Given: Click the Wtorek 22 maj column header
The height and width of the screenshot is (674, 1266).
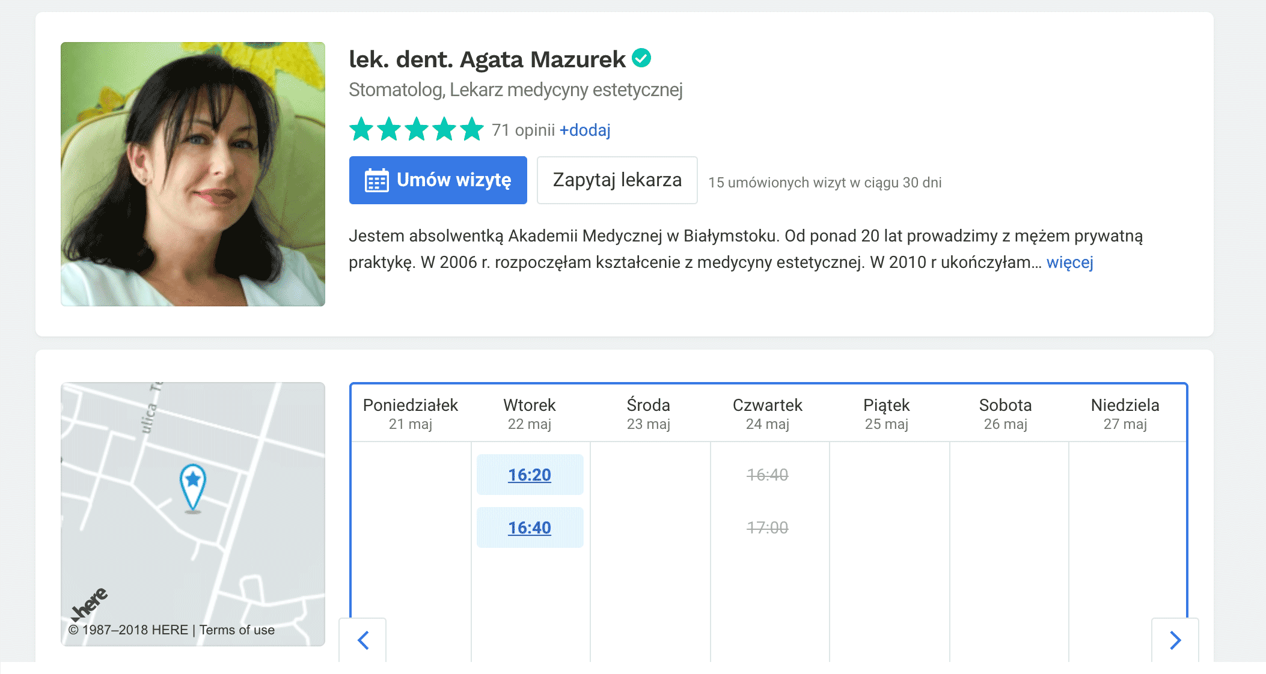Looking at the screenshot, I should tap(530, 414).
